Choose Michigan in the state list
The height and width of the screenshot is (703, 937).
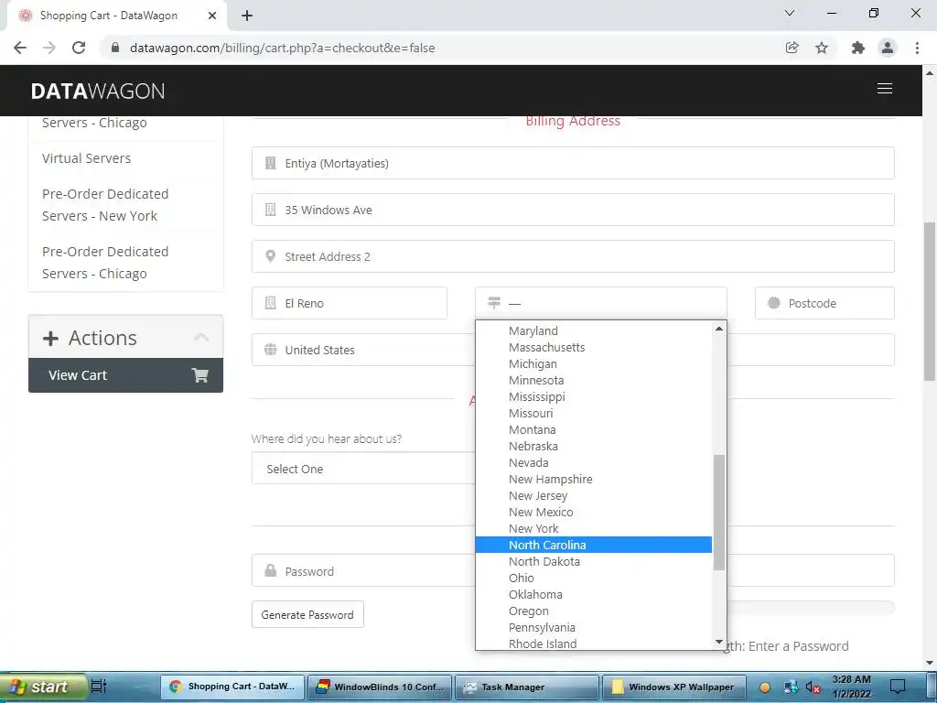pos(594,364)
